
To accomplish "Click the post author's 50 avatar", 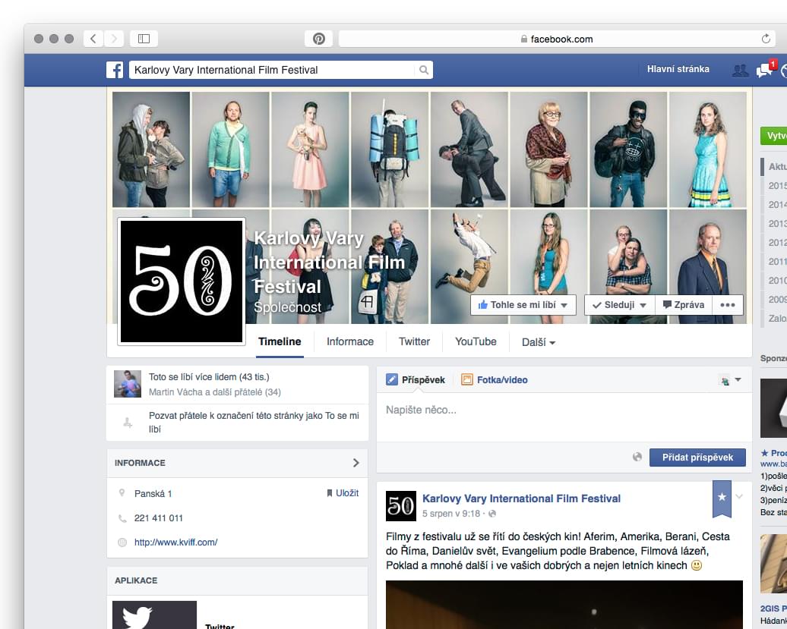I will [x=400, y=506].
